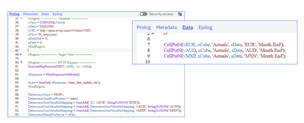
Task: Click the line nDataHdr = 0;
Action: pyautogui.click(x=38, y=38)
